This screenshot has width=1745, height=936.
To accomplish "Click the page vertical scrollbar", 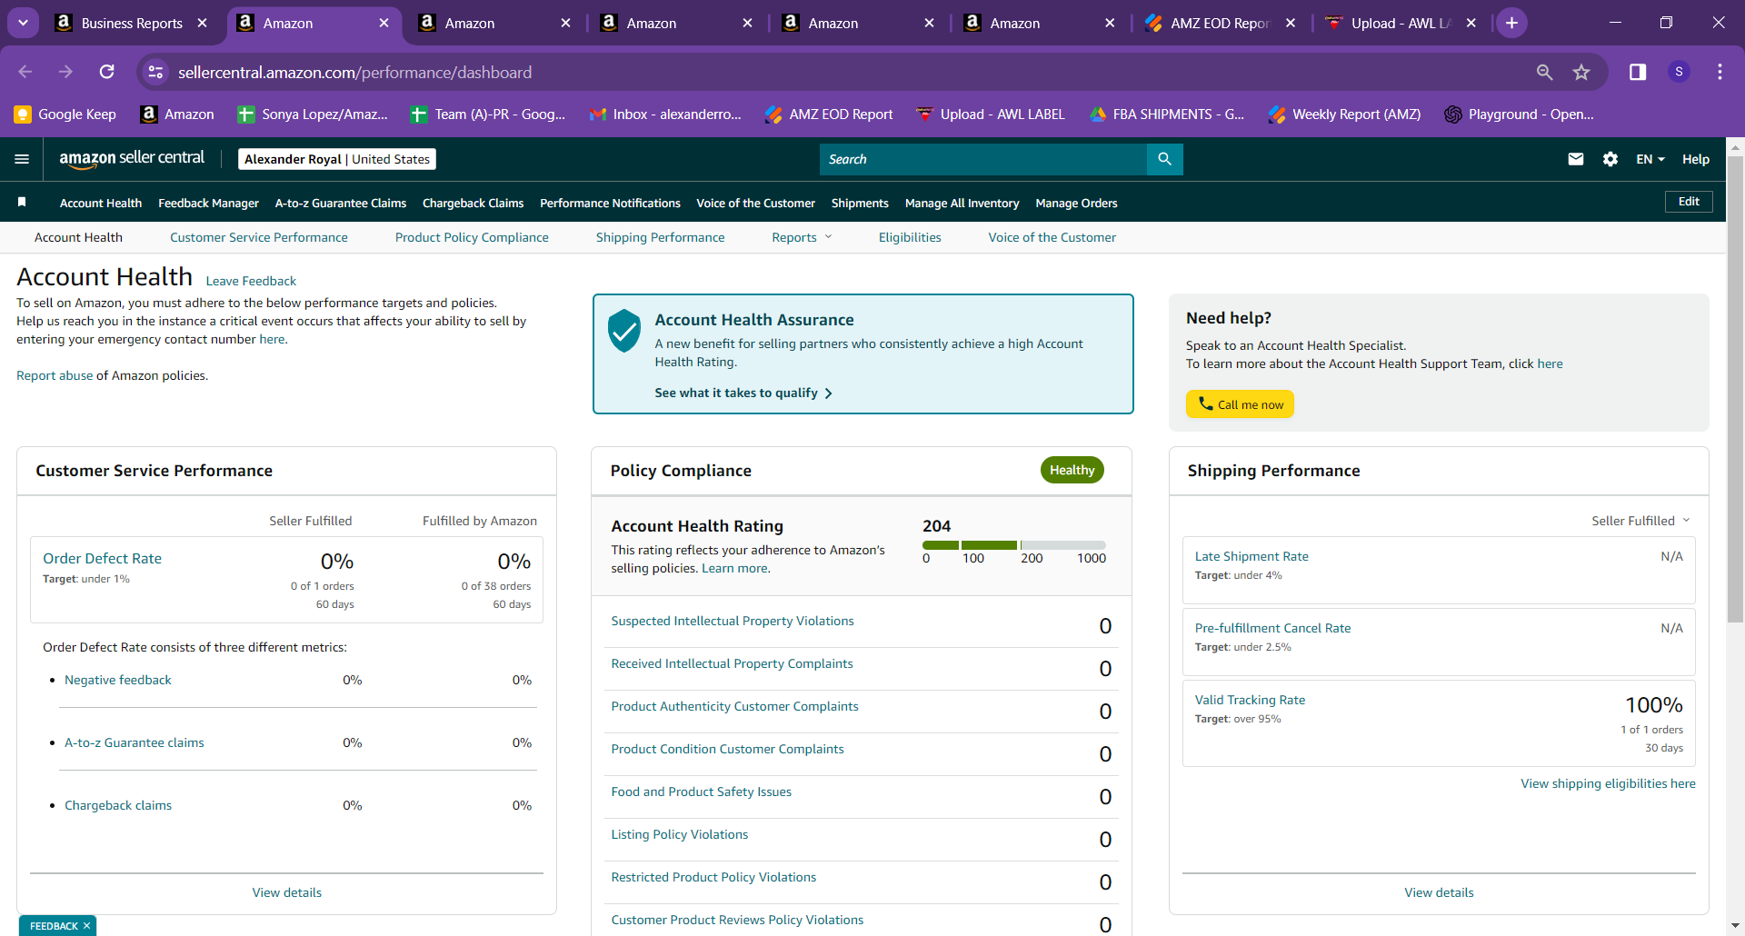I will click(x=1735, y=389).
